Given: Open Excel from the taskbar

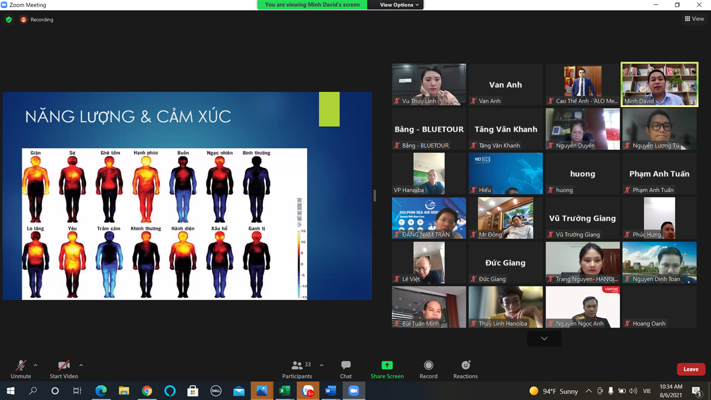Looking at the screenshot, I should 285,391.
